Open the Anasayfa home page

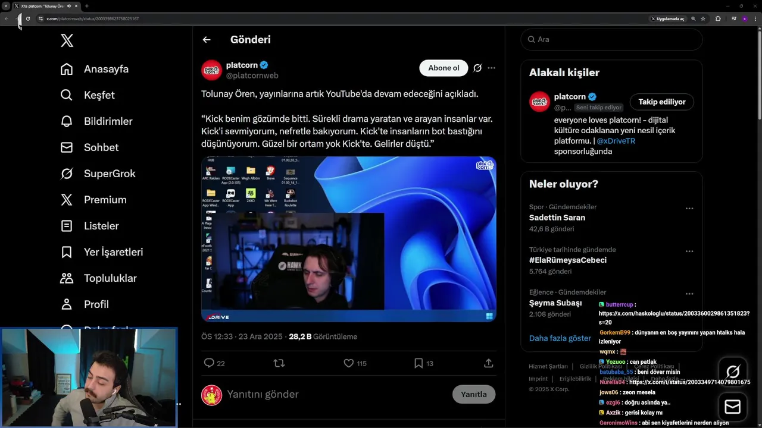[95, 69]
